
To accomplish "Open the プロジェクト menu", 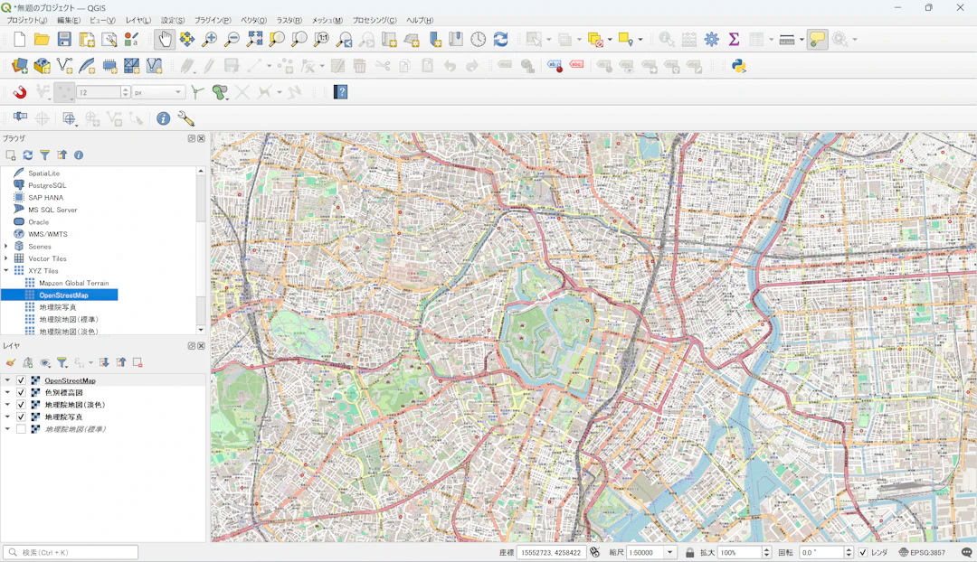I will (27, 20).
